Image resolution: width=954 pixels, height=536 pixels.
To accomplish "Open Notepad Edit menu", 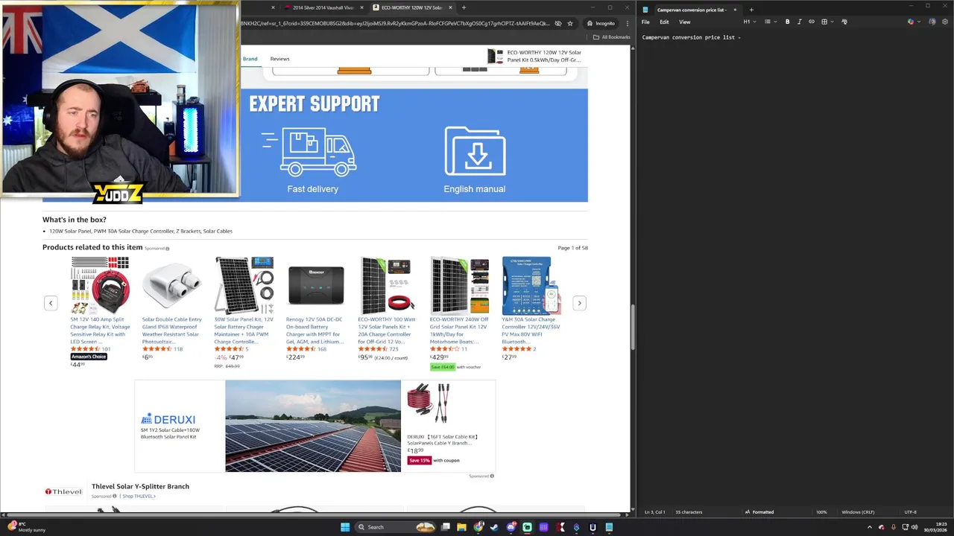I will 664,22.
